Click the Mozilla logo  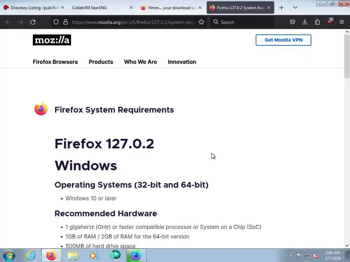coord(52,40)
